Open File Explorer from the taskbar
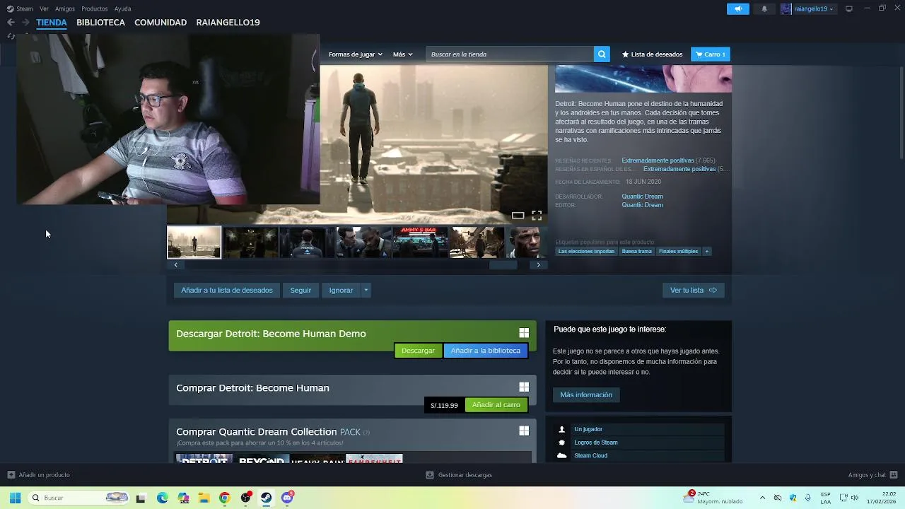 coord(204,498)
